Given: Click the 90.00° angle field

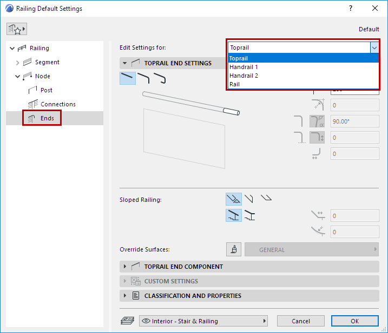Looking at the screenshot, I should click(354, 121).
